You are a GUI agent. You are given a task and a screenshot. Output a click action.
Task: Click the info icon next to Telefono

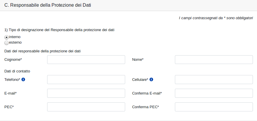pos(23,79)
